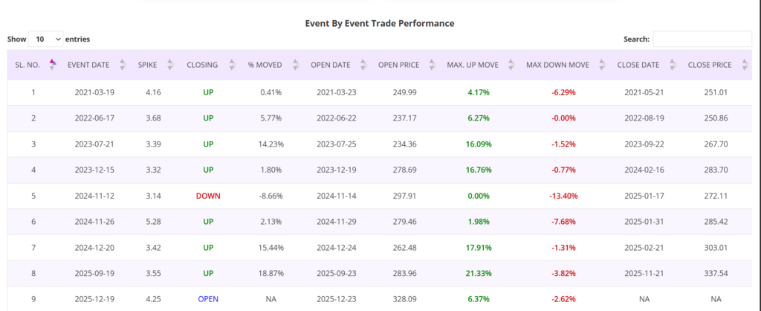Image resolution: width=761 pixels, height=311 pixels.
Task: Select the OPEN status in row 9
Action: tap(208, 299)
